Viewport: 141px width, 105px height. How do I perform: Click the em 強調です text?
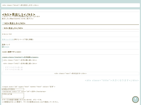point(11,52)
